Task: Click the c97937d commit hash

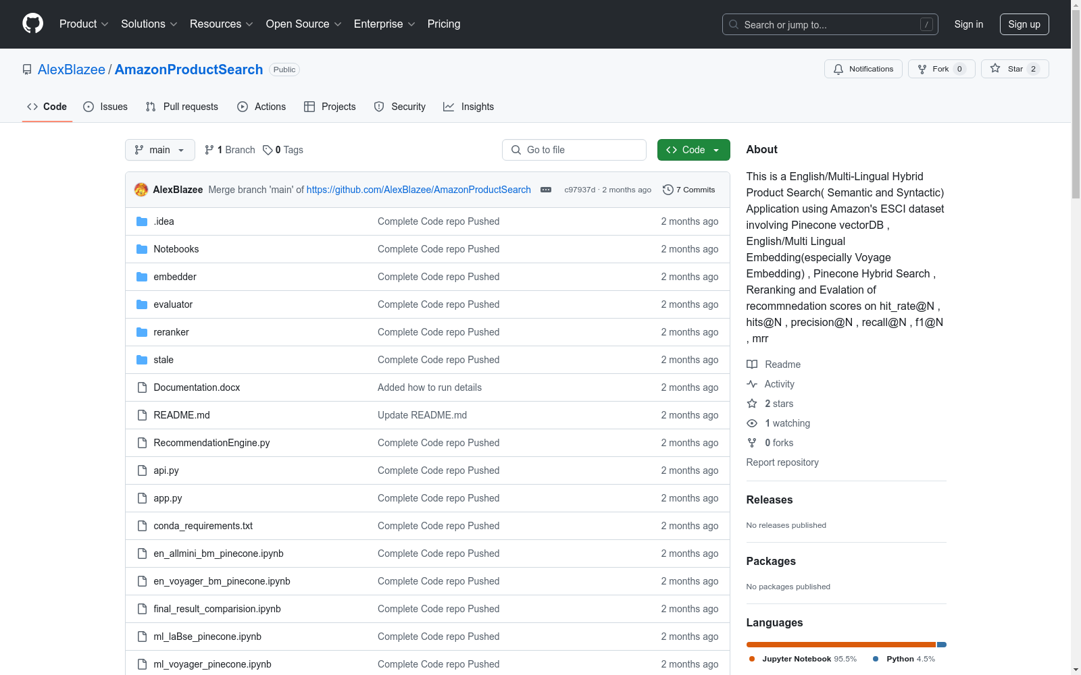Action: (x=580, y=190)
